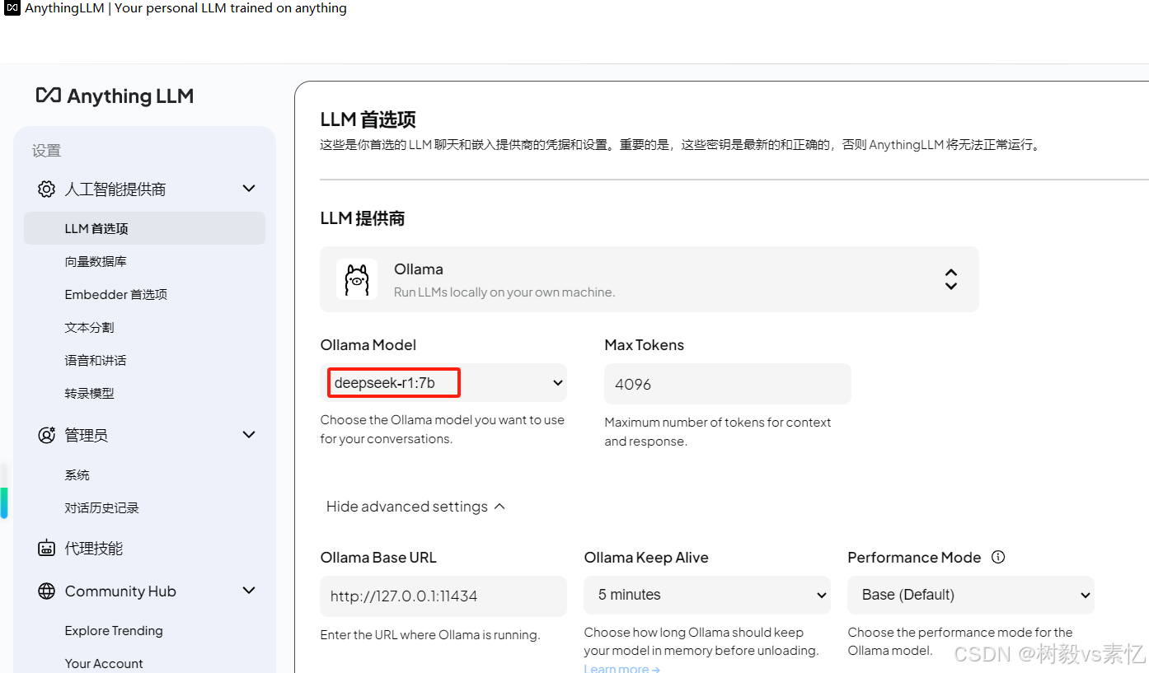
Task: Open the LLM provider selector arrows
Action: (951, 279)
